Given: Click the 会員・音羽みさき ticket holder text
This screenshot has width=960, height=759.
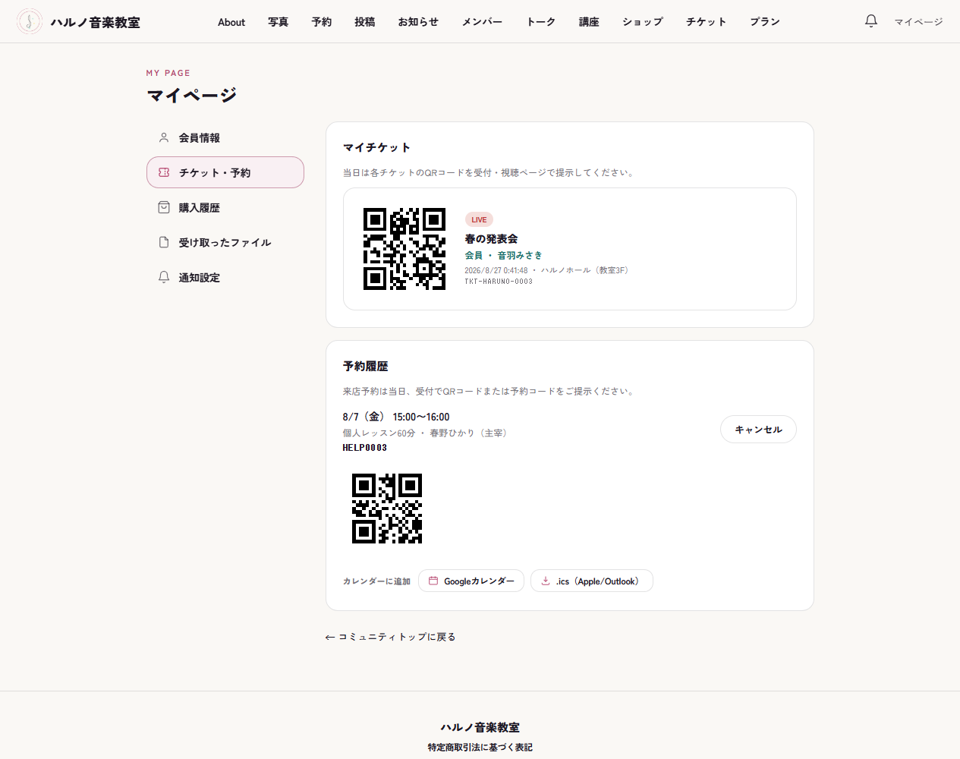Looking at the screenshot, I should [504, 255].
